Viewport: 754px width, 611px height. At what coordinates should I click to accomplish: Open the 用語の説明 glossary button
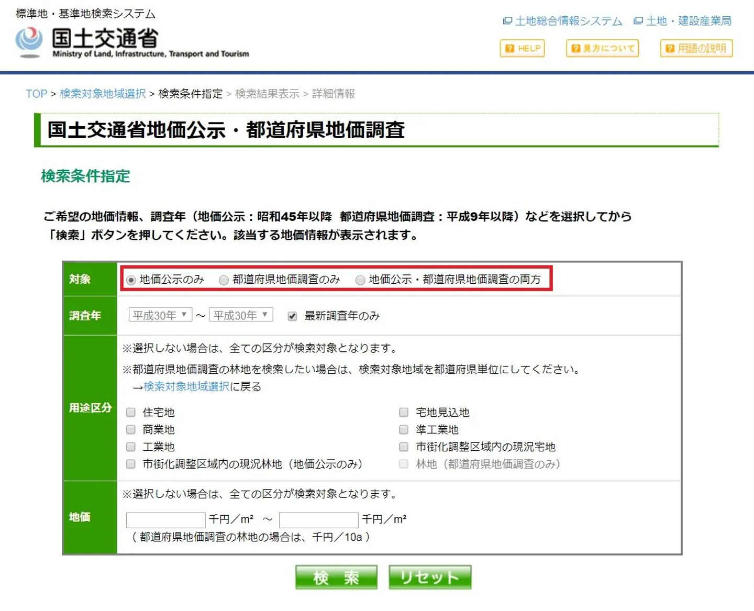[696, 48]
